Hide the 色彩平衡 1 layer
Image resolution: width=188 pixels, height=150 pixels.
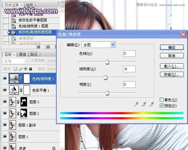pyautogui.click(x=5, y=90)
